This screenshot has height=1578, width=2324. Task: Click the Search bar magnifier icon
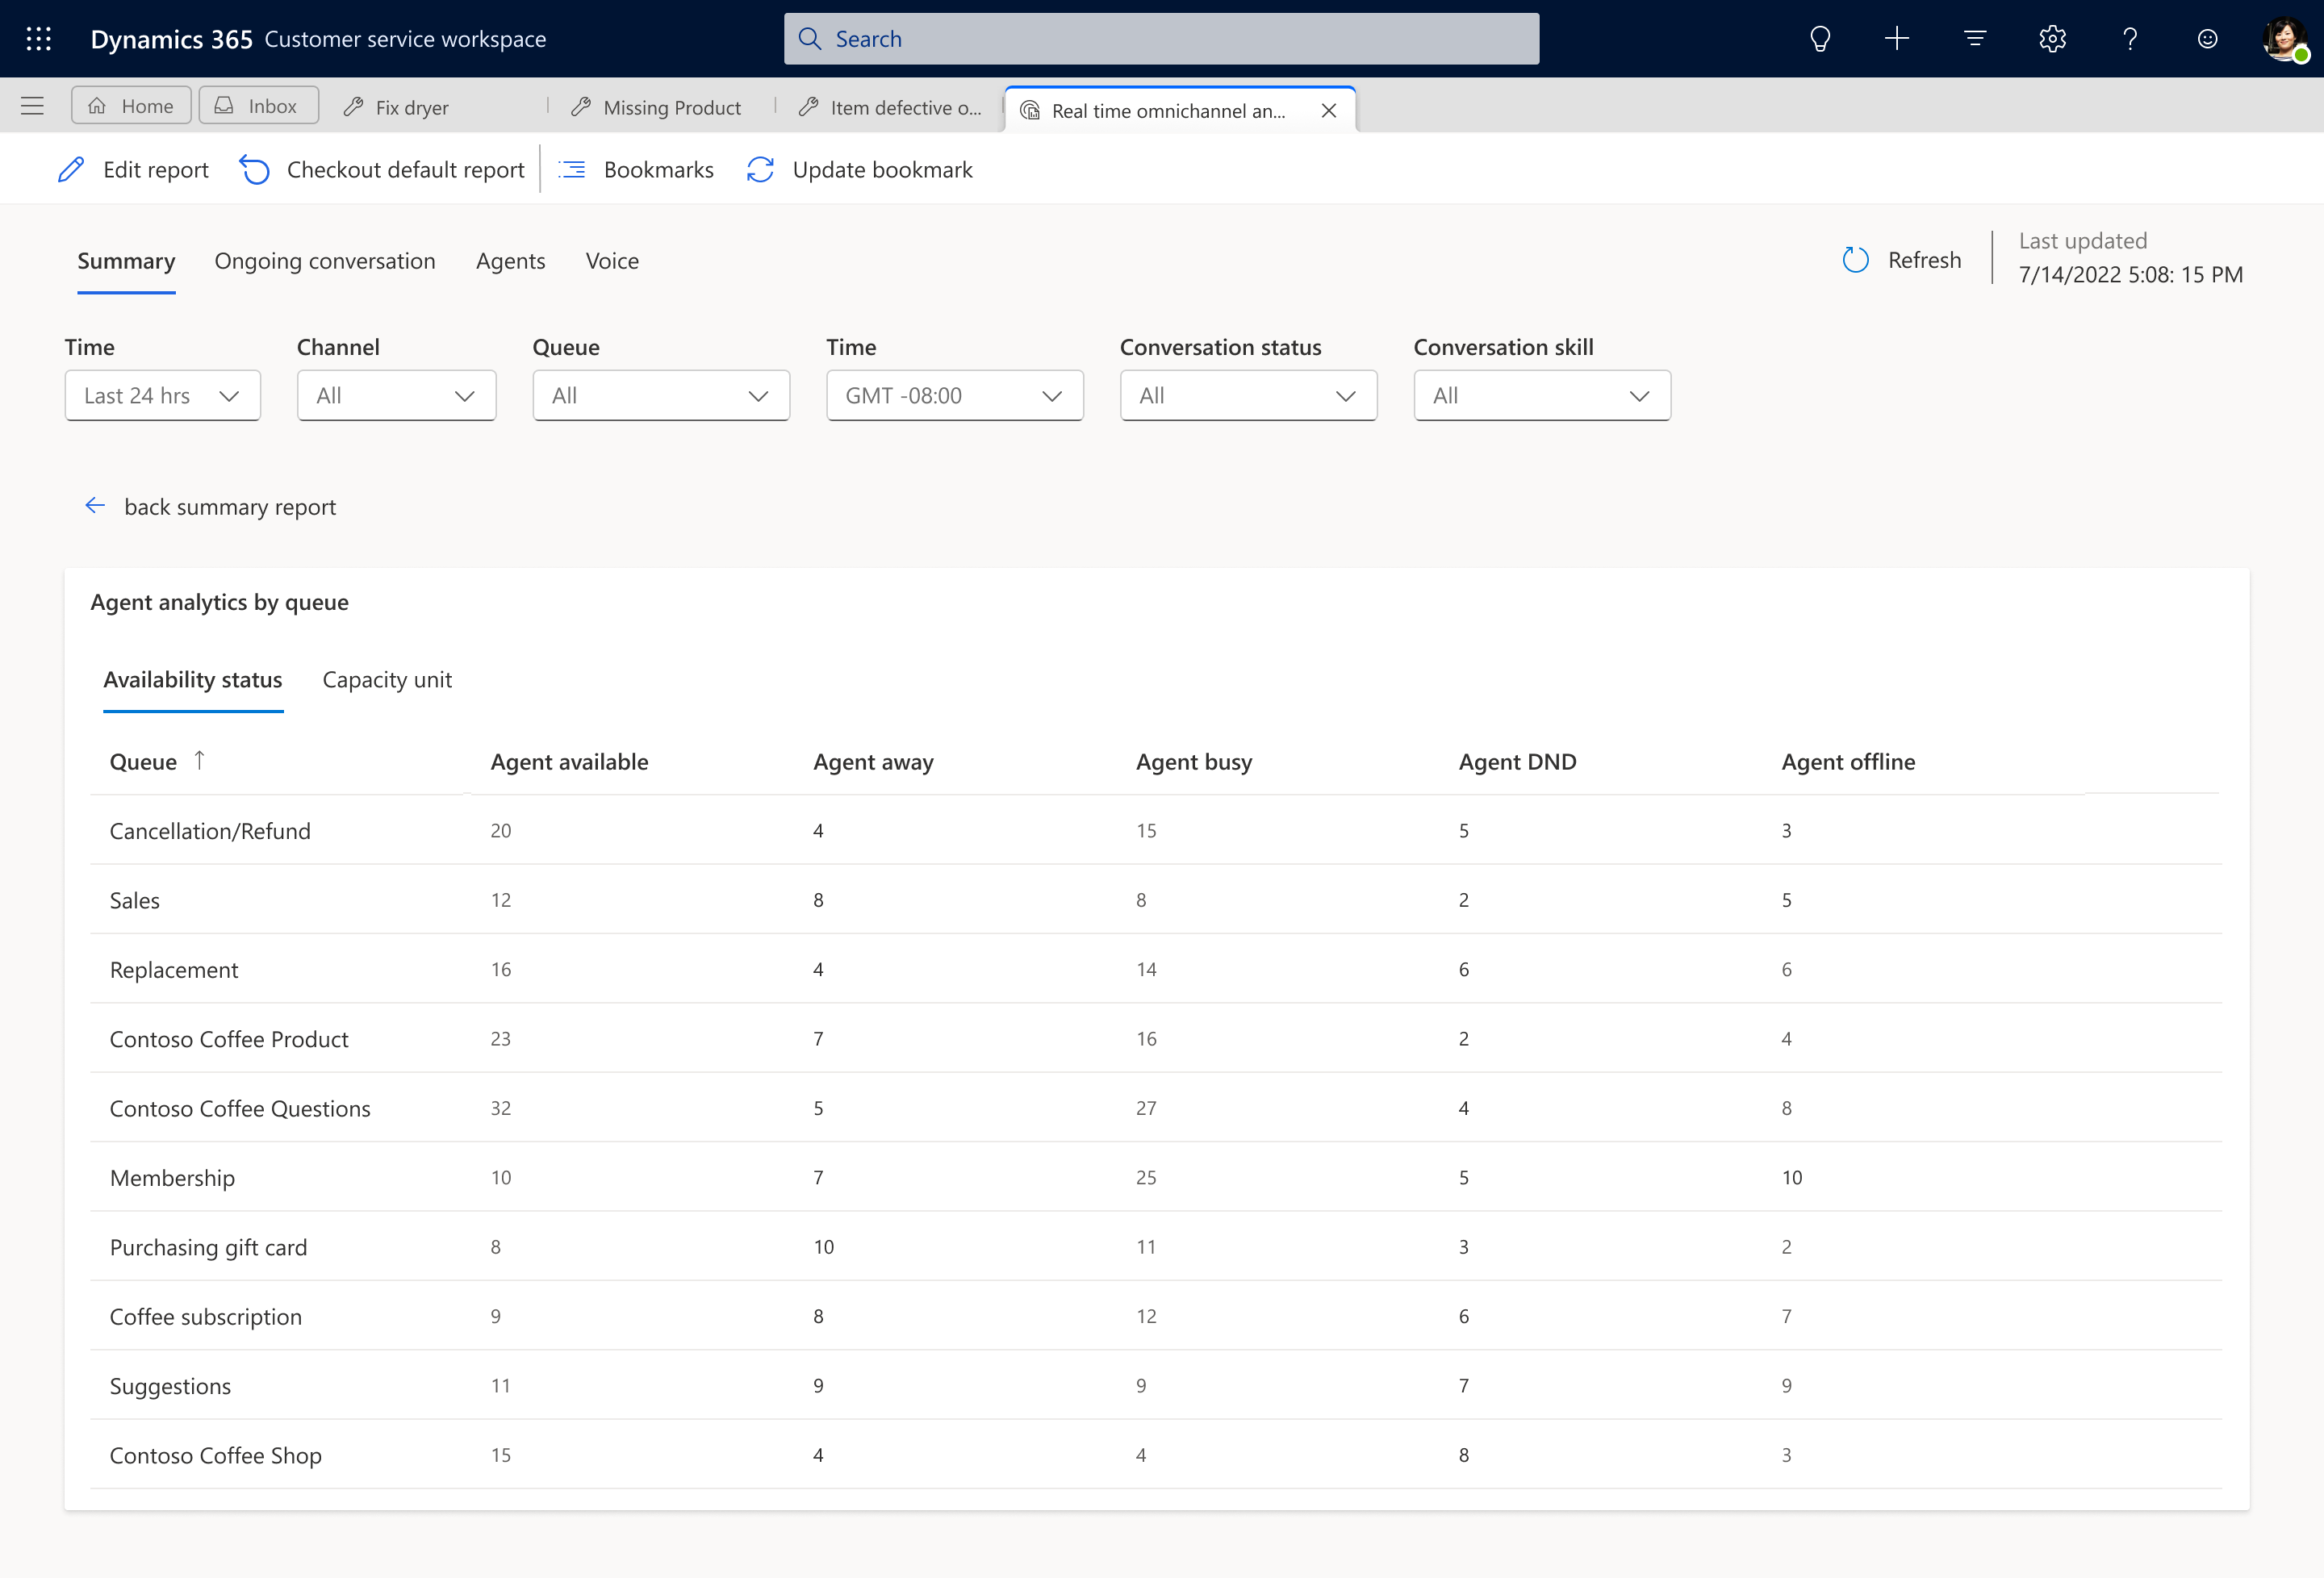[812, 39]
